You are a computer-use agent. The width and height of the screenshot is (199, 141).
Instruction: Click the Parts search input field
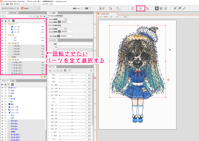(x=17, y=16)
